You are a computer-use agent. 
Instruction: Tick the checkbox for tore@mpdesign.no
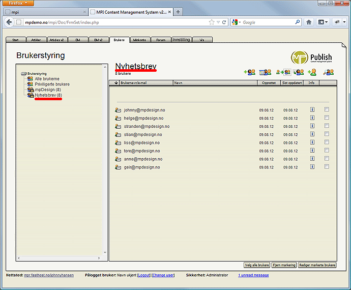point(327,150)
